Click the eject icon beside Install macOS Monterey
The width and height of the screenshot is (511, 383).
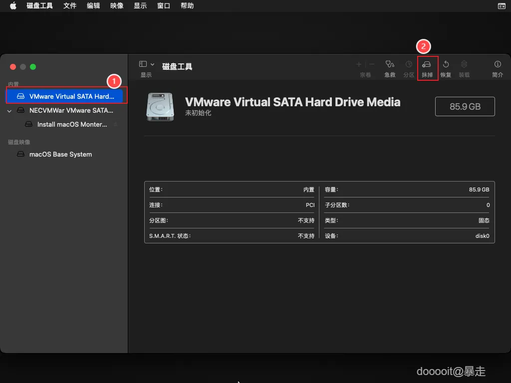[115, 124]
